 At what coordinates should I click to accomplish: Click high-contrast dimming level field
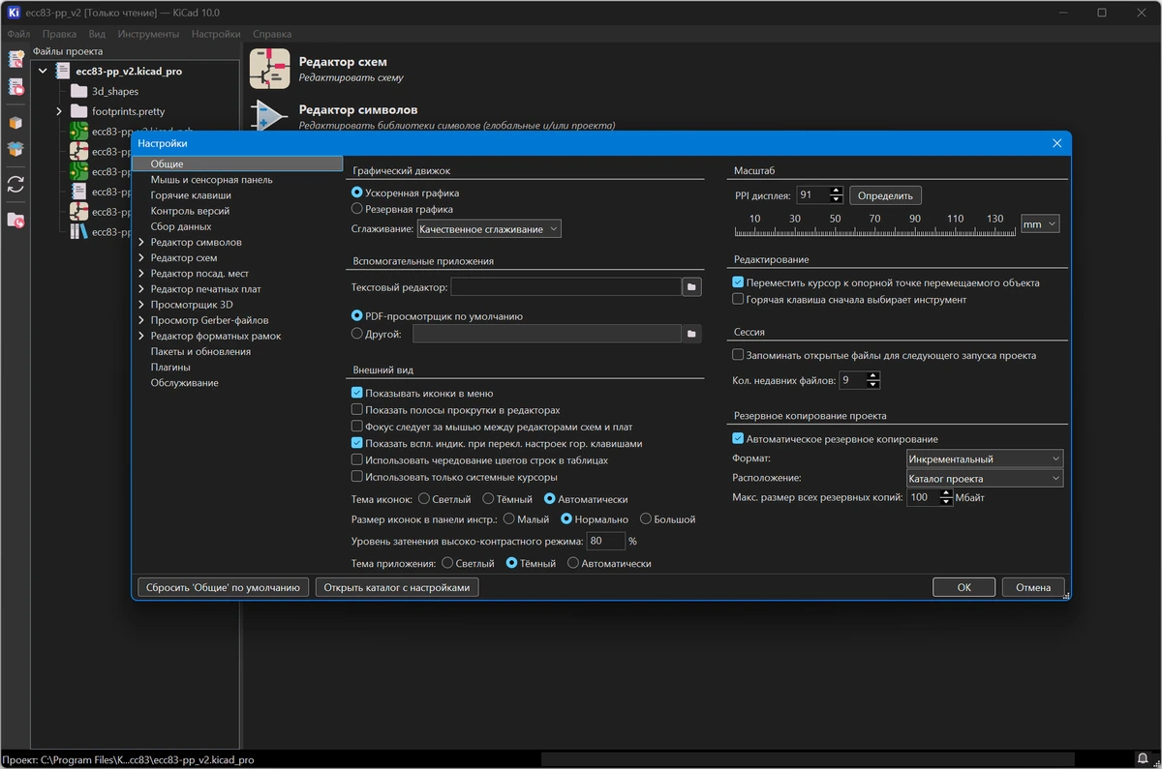point(605,541)
